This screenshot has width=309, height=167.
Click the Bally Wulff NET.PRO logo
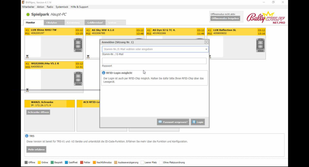tap(266, 18)
